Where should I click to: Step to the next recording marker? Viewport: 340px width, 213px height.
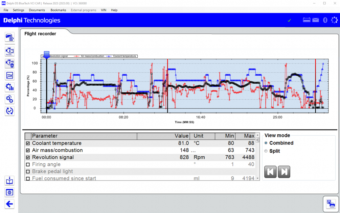click(x=284, y=172)
